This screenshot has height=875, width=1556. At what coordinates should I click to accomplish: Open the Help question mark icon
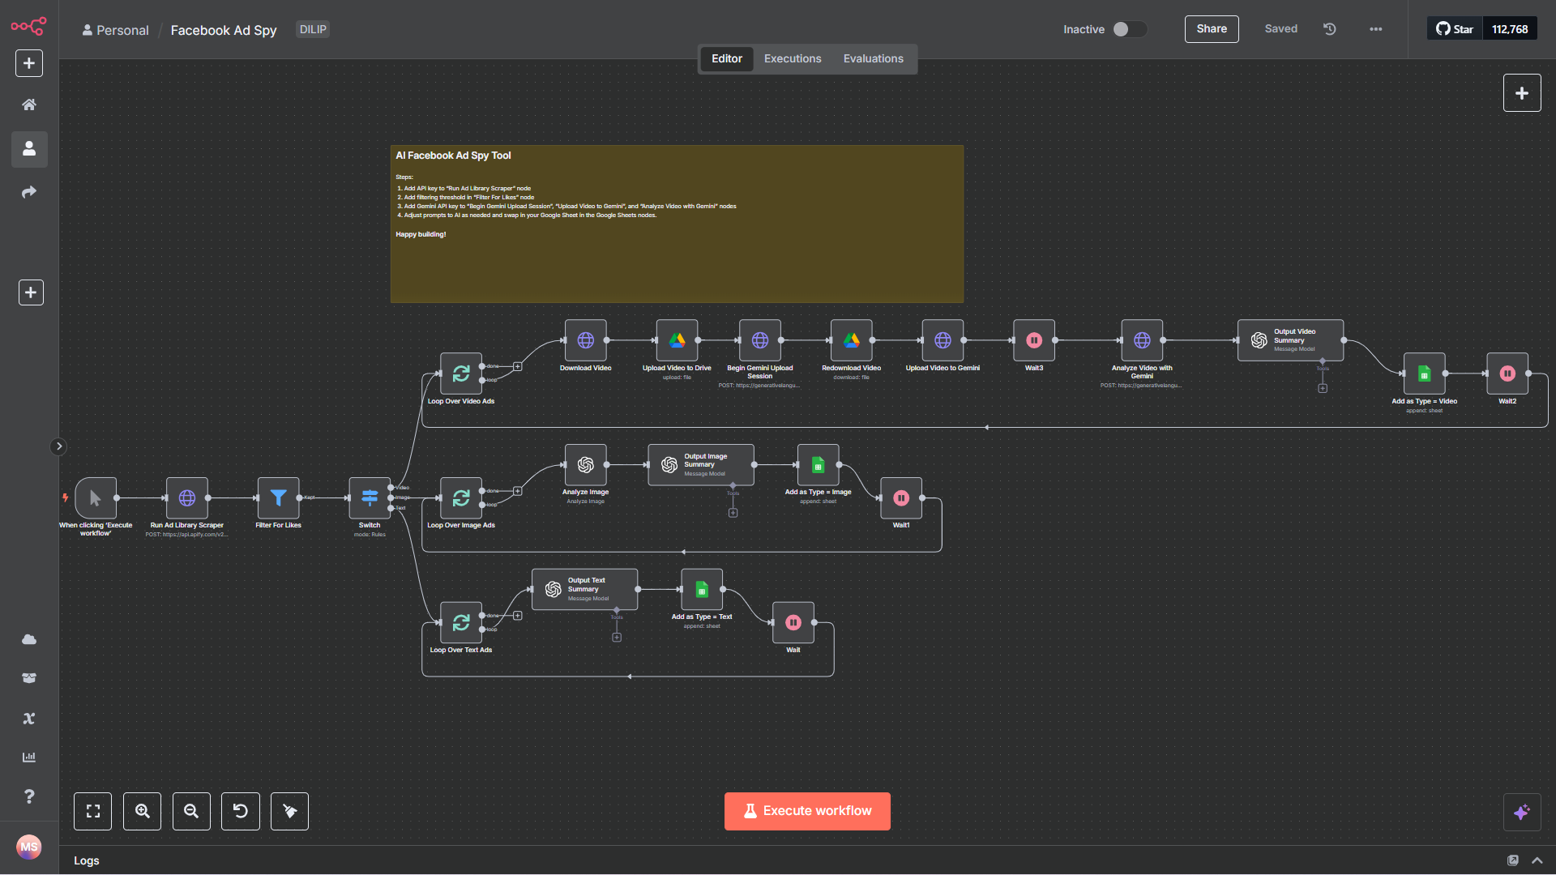click(29, 796)
